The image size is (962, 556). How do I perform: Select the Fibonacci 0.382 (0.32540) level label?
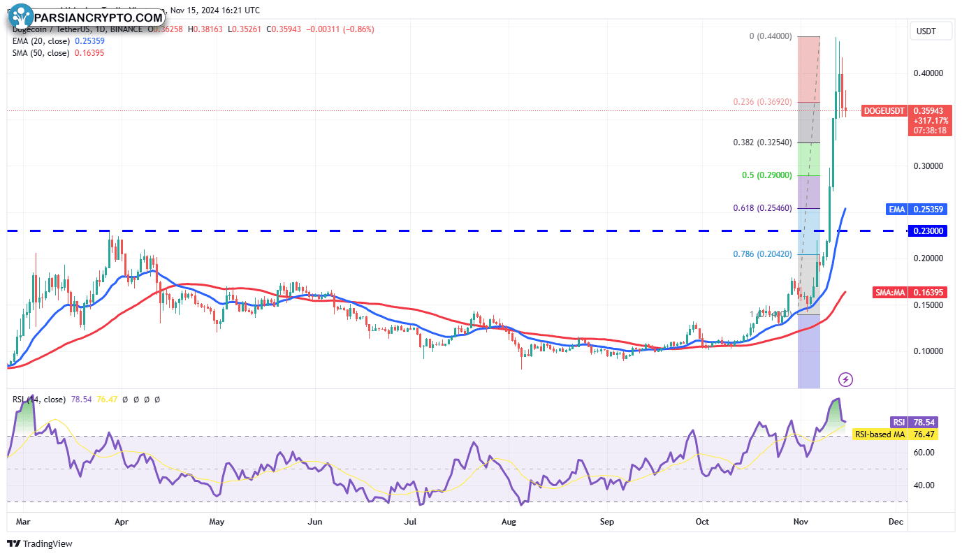(762, 142)
